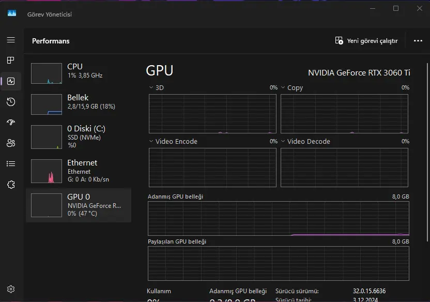Click the vertical scrollbar of GPU panel
This screenshot has height=302, width=430.
point(427,152)
